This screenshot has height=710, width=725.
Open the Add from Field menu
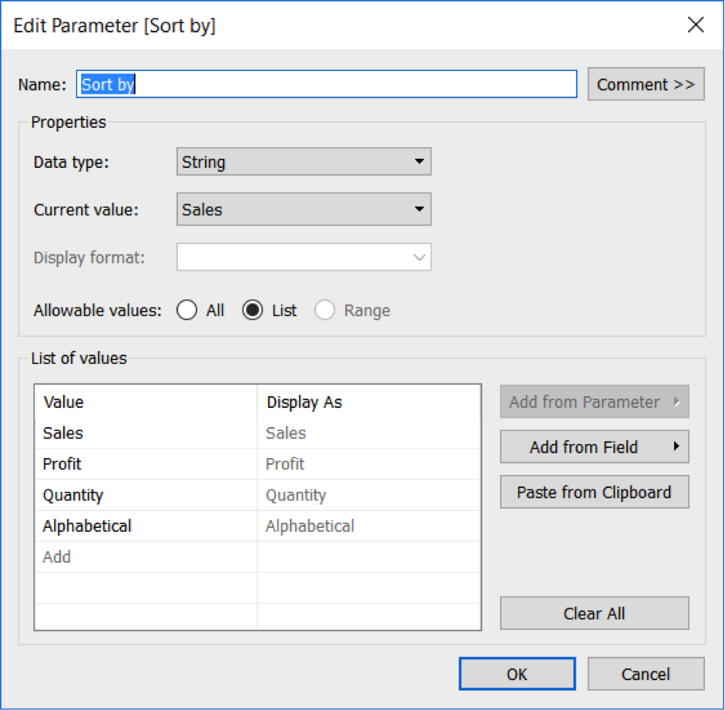pos(595,447)
